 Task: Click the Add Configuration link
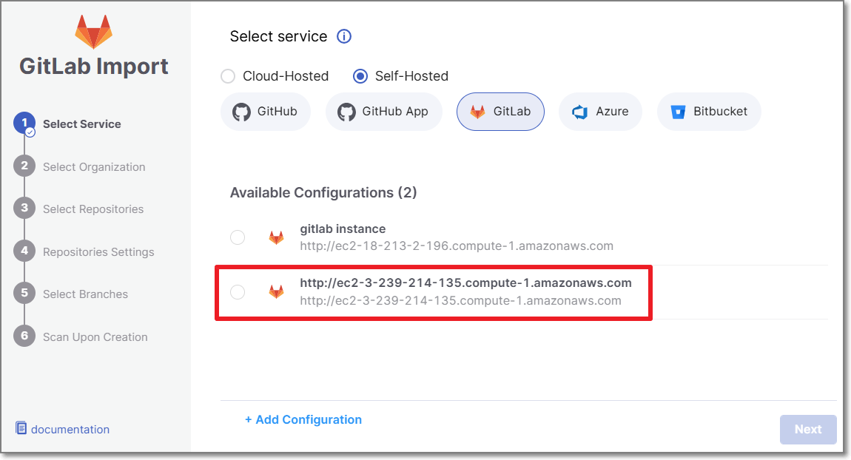(303, 419)
